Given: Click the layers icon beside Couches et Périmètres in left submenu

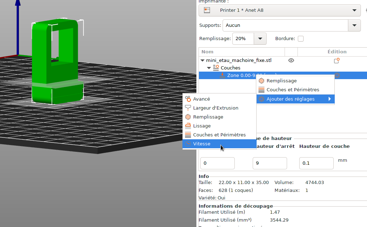Looking at the screenshot, I should coord(188,135).
